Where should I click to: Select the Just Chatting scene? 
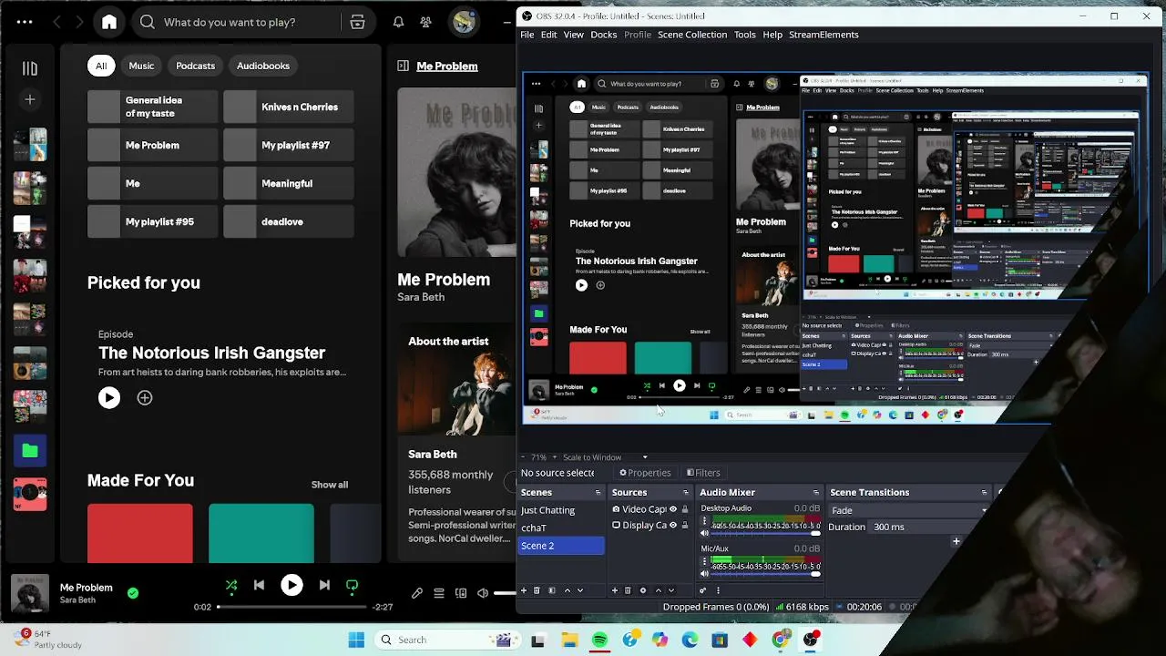[x=561, y=510]
